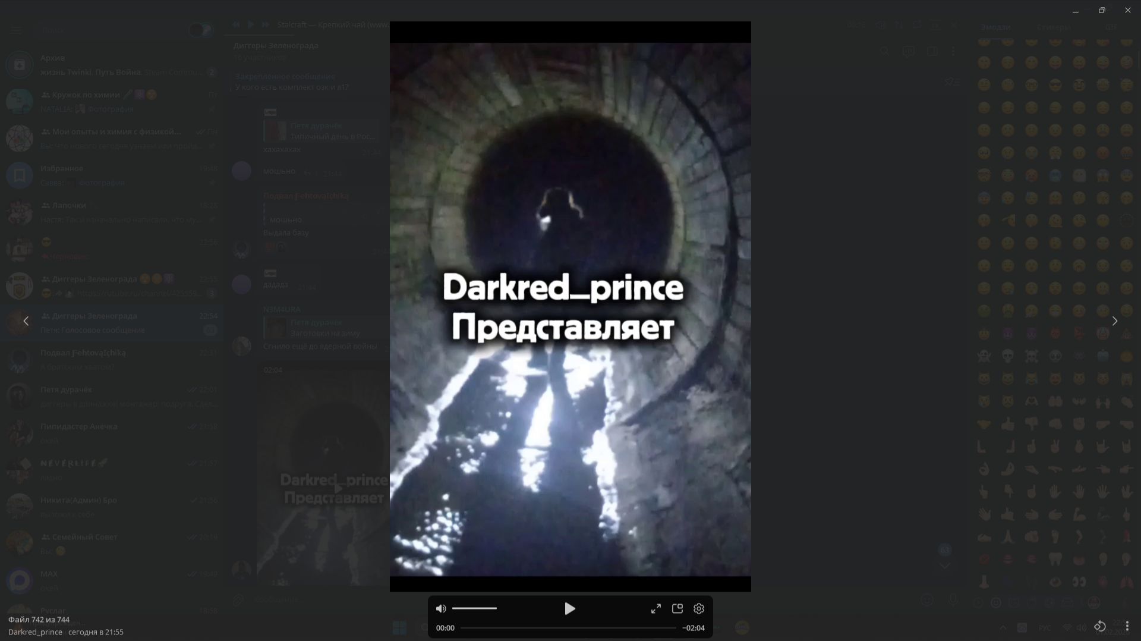1141x641 pixels.
Task: Switch to the Стикеры tab in the emoji panel
Action: pos(1054,27)
